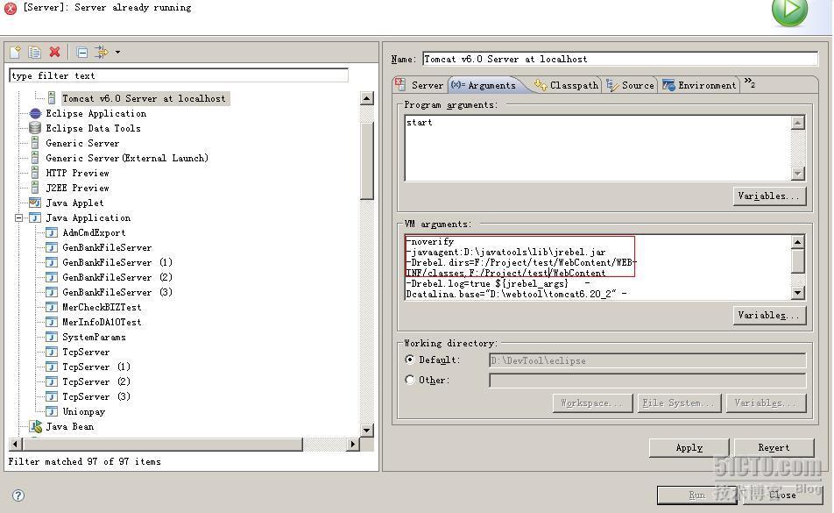This screenshot has height=513, width=834.
Task: Click the Other working directory field
Action: [x=647, y=381]
